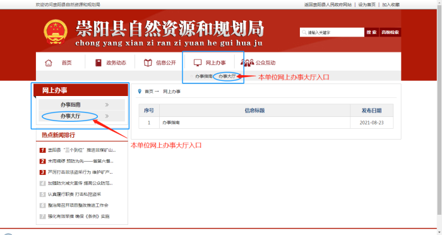
Task: Click 序号 column header
Action: pos(149,111)
